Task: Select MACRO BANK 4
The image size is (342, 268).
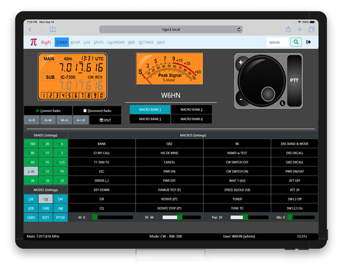Action: 192,119
